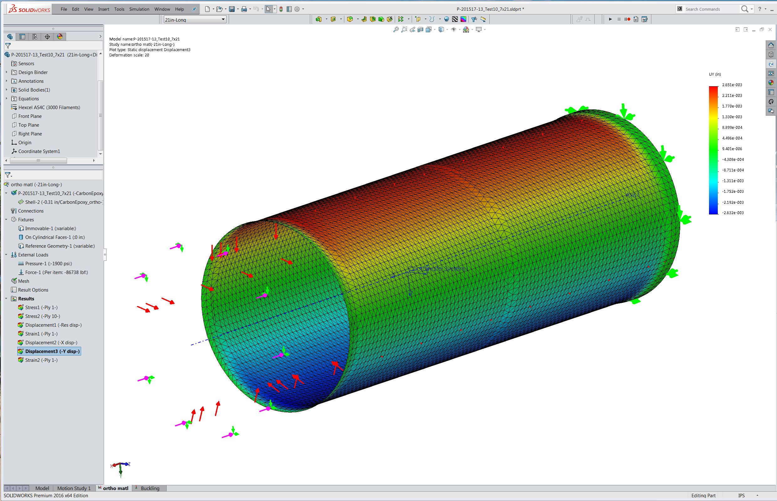Viewport: 777px width, 501px height.
Task: Play the motion animation
Action: [610, 19]
